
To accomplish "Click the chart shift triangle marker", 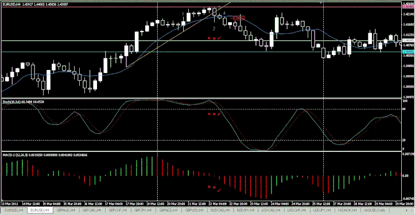I will point(321,3).
